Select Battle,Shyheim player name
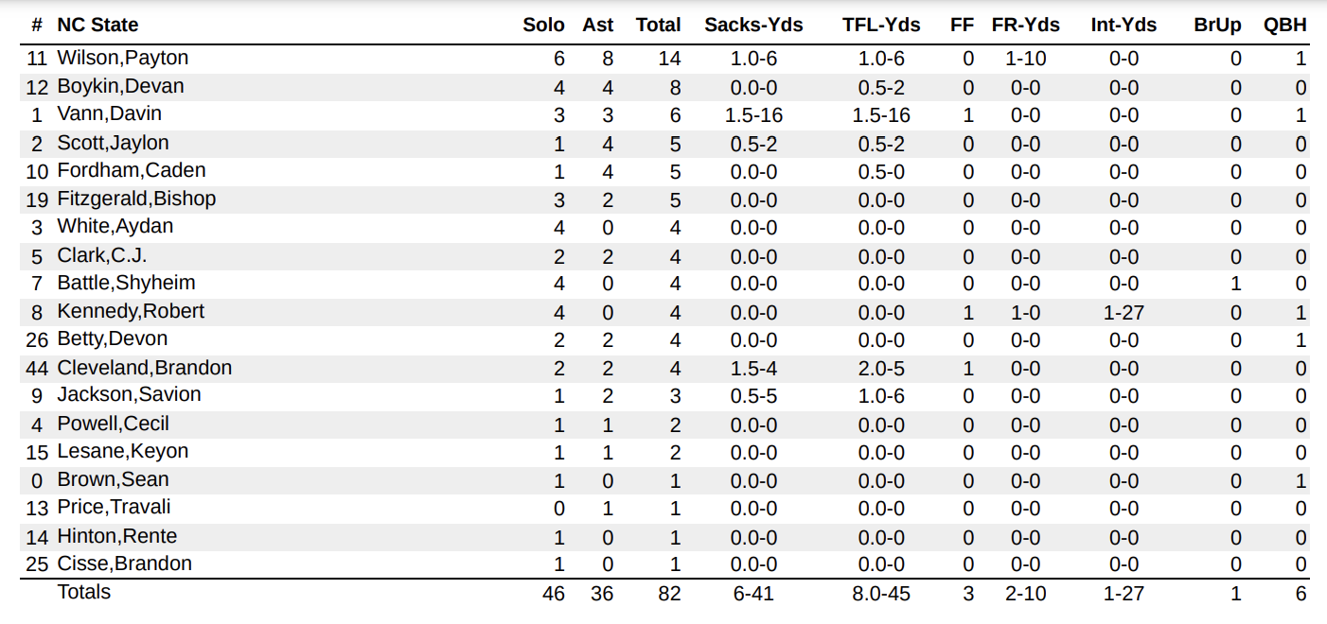Viewport: 1327px width, 624px height. click(x=126, y=283)
